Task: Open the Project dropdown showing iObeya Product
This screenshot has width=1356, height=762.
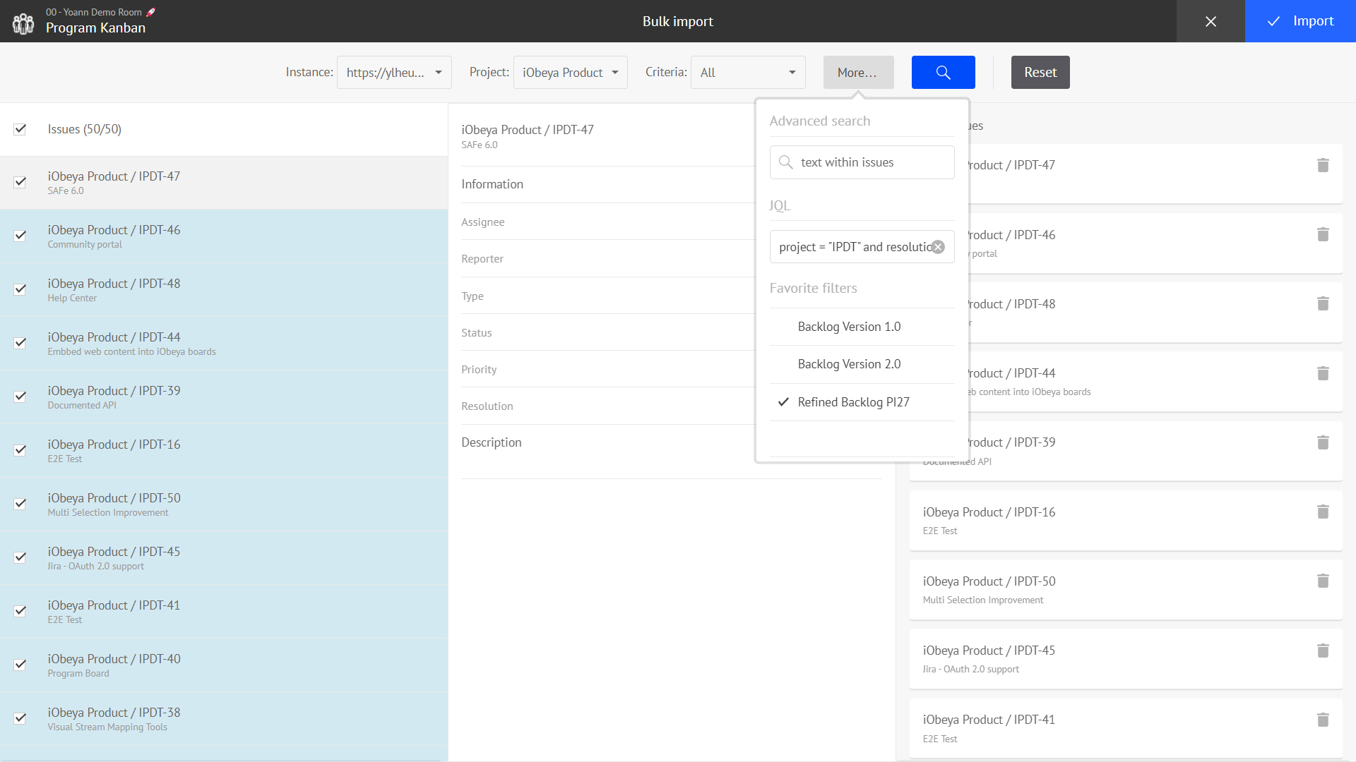Action: pyautogui.click(x=570, y=72)
